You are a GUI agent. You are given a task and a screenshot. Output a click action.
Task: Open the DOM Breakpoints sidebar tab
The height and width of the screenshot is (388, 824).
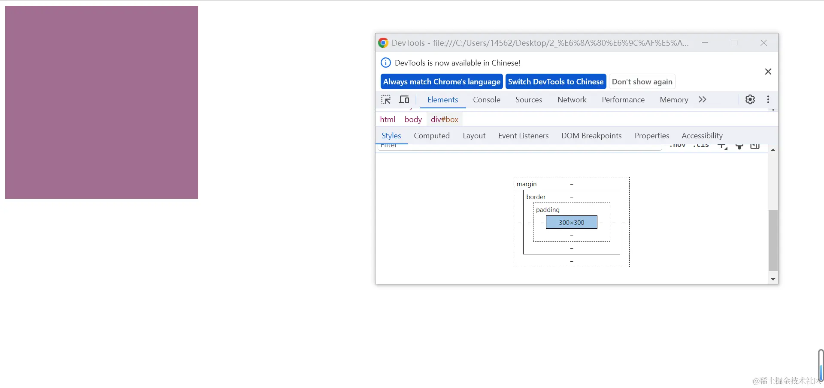pyautogui.click(x=591, y=136)
